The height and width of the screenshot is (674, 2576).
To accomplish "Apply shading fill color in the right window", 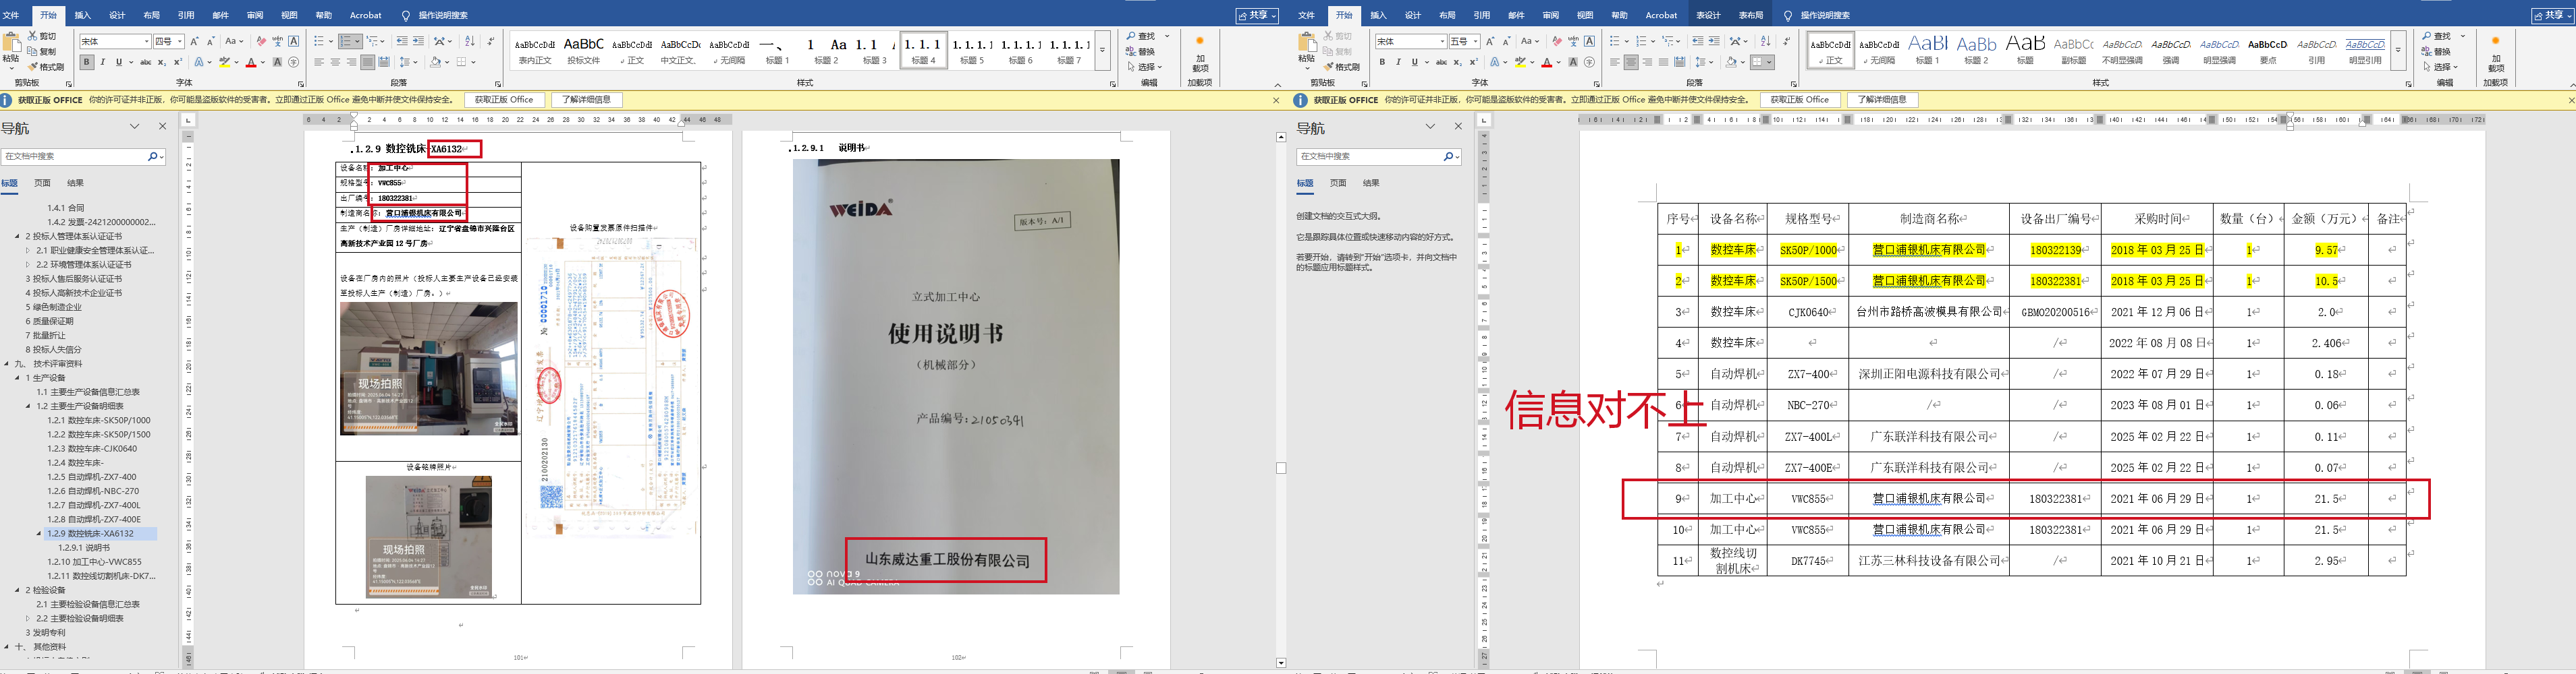I will point(1731,62).
